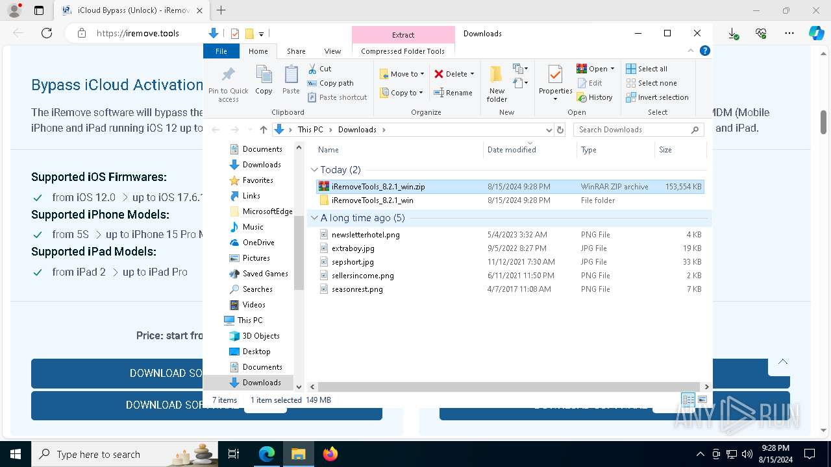Refresh the Edge browser page

tap(47, 33)
